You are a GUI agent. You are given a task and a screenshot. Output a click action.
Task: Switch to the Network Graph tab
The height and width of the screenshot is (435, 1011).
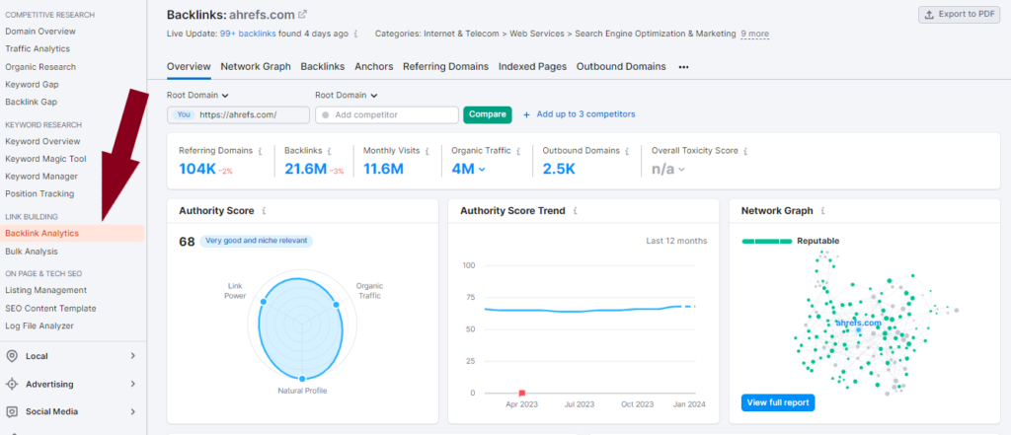256,66
